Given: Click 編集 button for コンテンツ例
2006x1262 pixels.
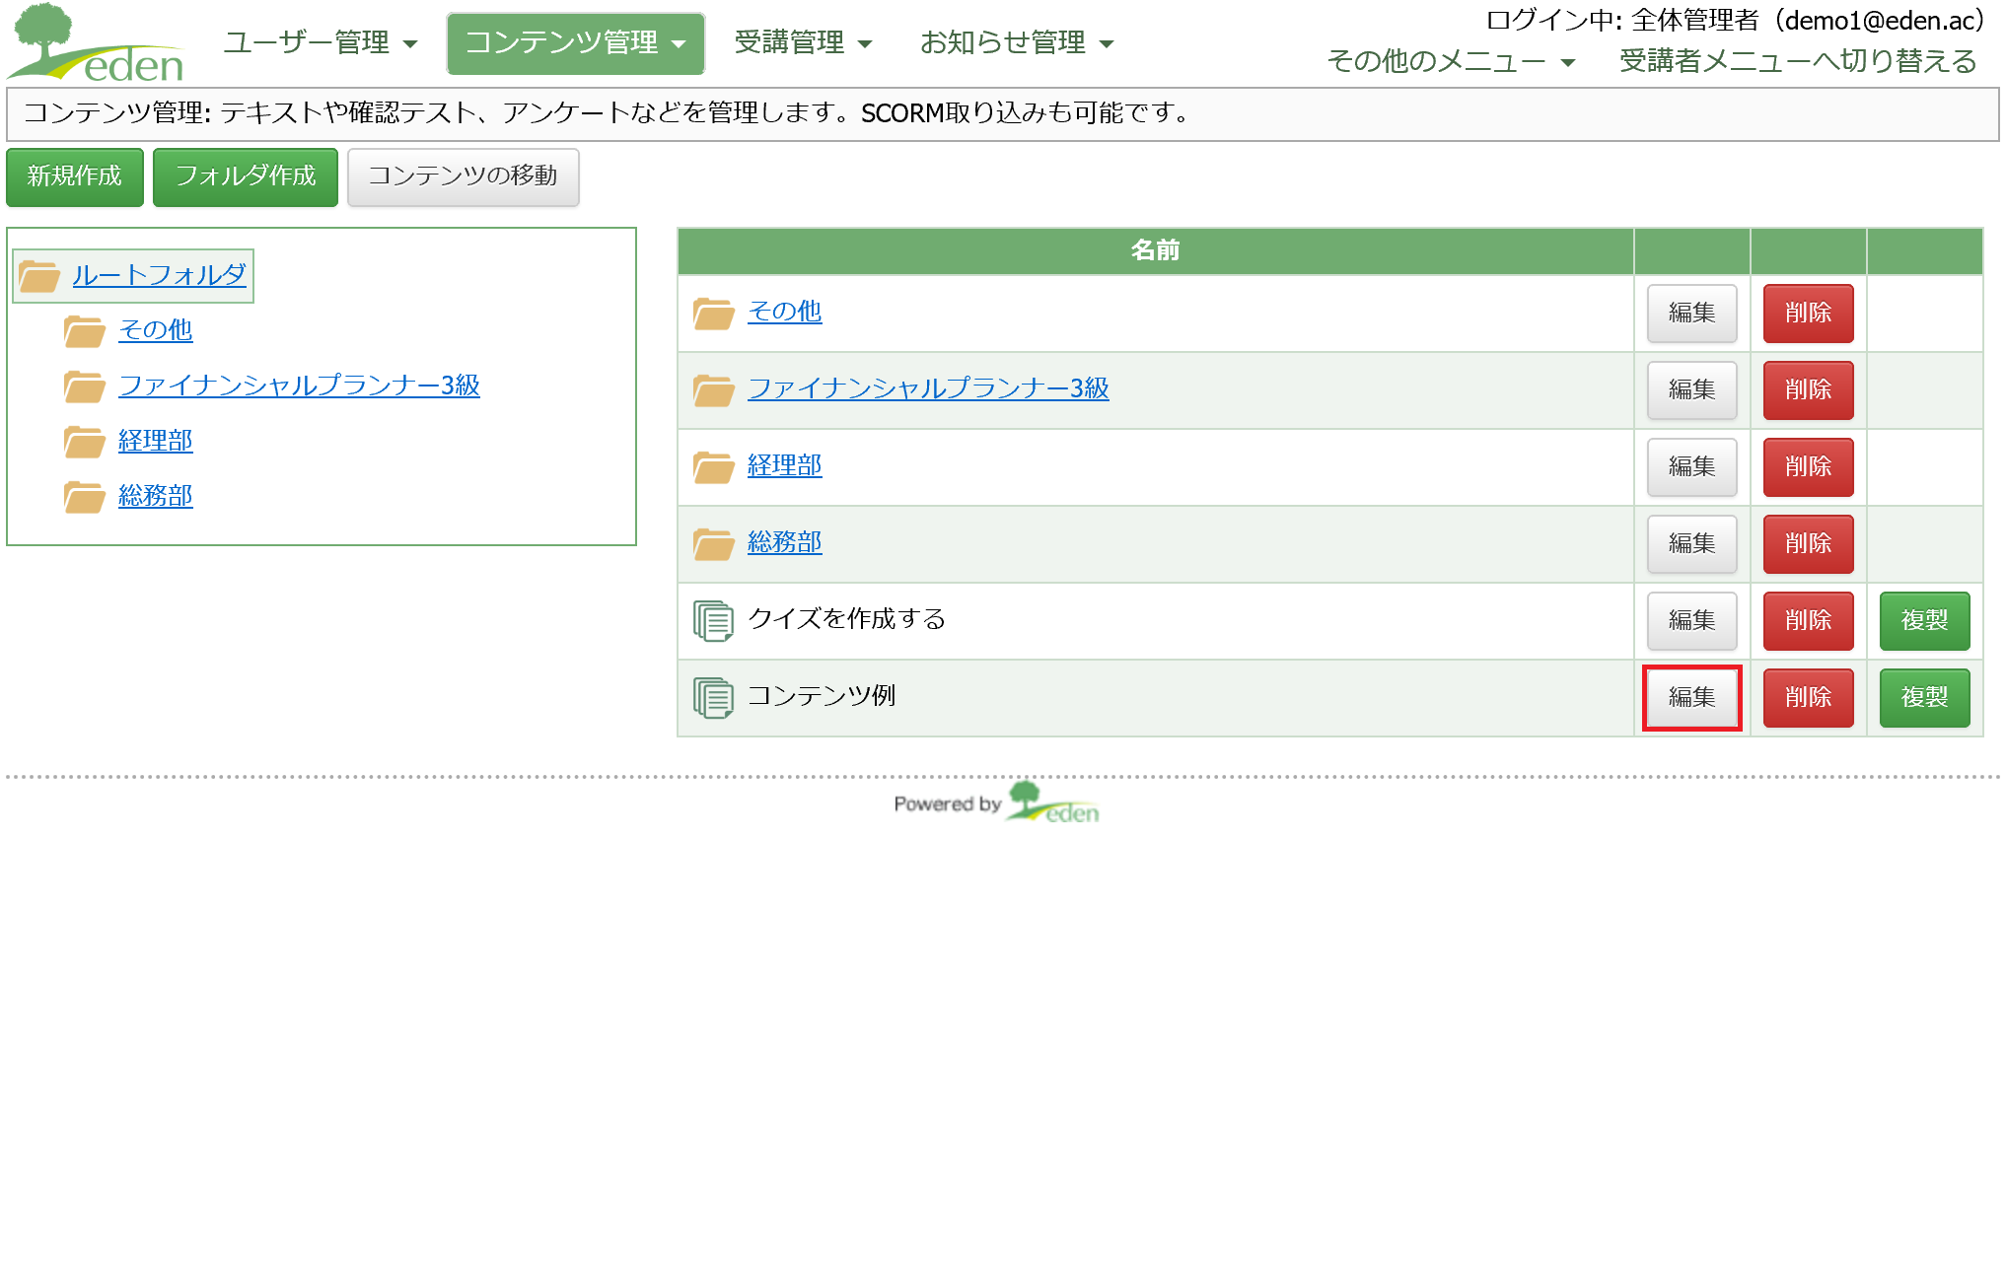Looking at the screenshot, I should (x=1690, y=696).
